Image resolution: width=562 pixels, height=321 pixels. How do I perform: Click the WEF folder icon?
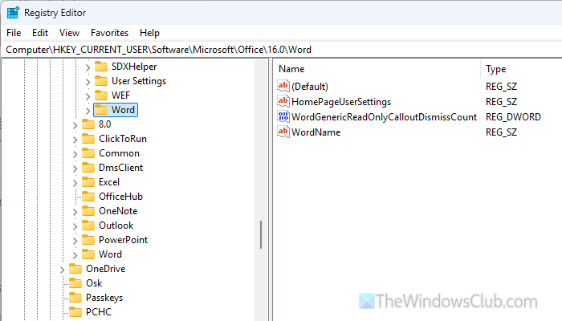tap(101, 95)
